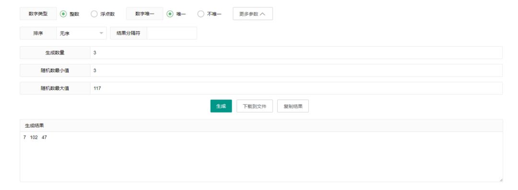Viewport: 518px width, 190px height.
Task: Select the 浮点数 radio button
Action: [94, 14]
